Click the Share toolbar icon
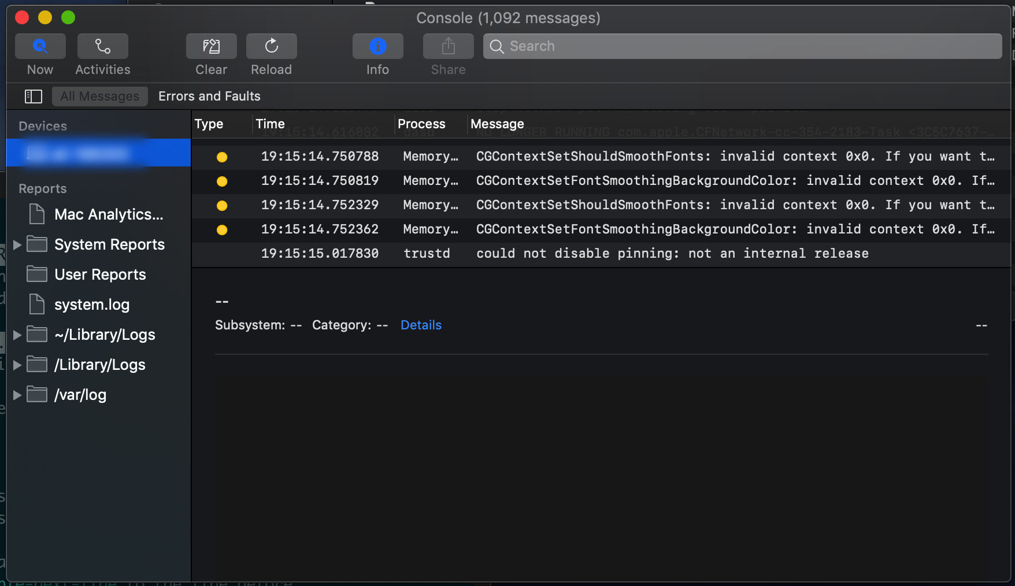Screen dimensions: 1015x586 coord(448,46)
